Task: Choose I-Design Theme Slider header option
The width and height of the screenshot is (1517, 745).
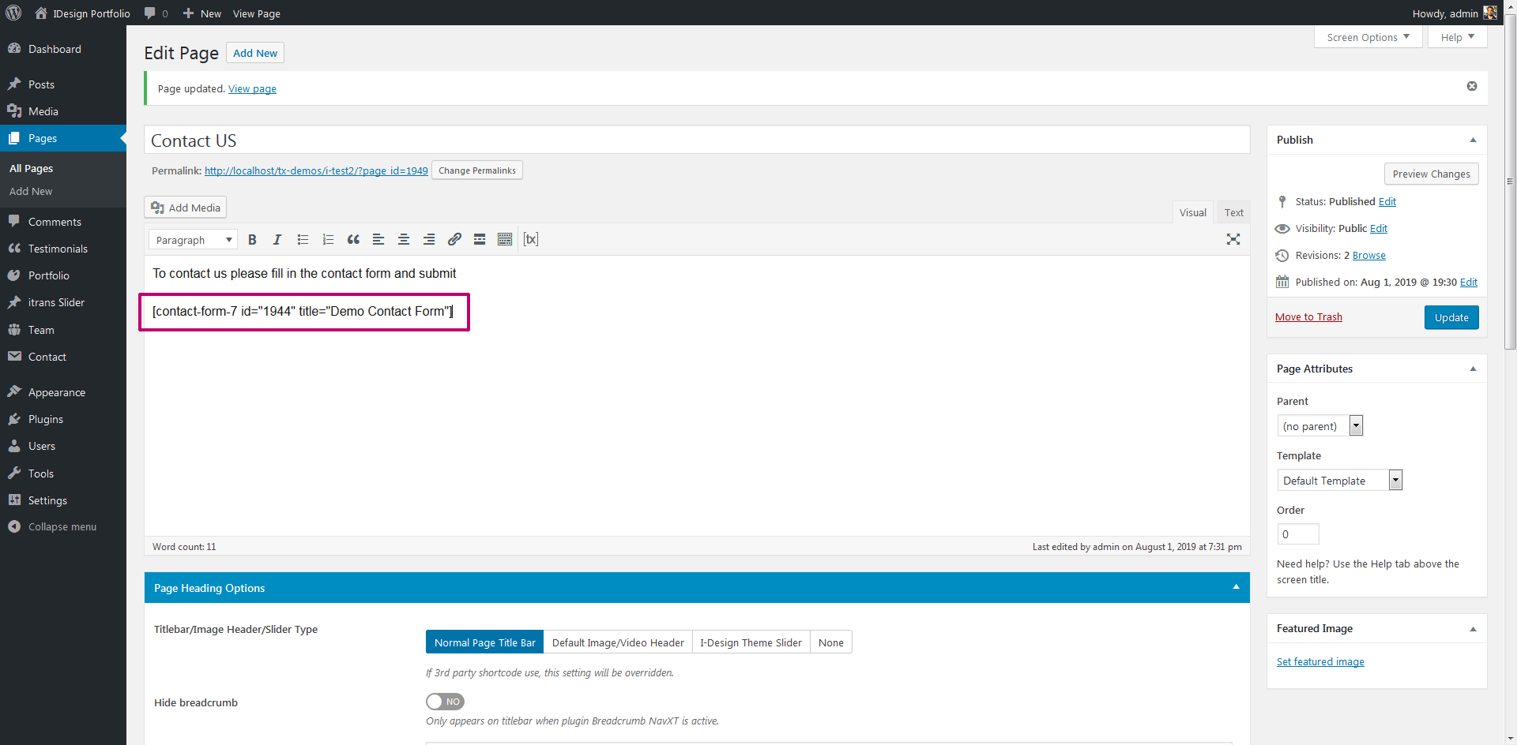Action: [x=751, y=642]
